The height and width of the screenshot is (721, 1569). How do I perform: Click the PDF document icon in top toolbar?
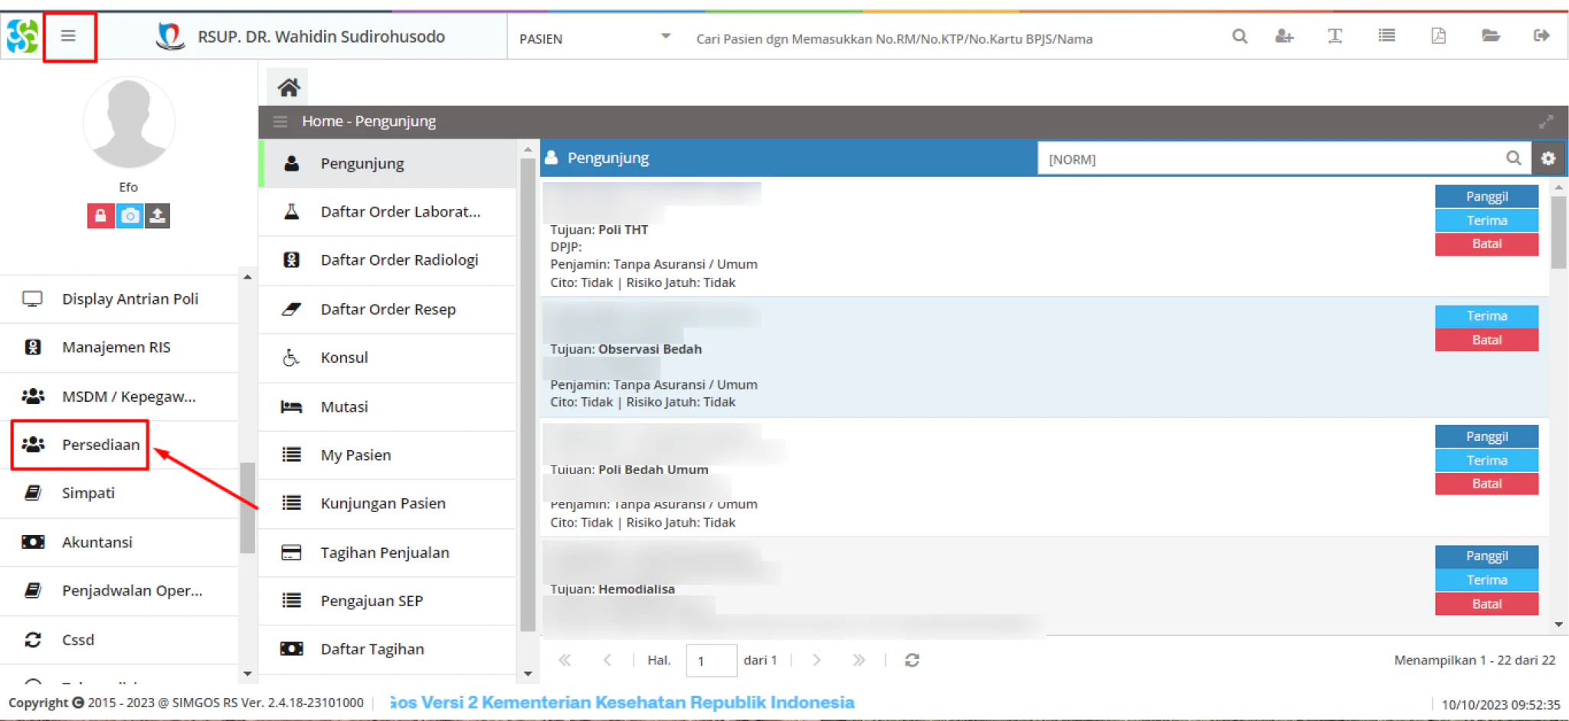[1438, 36]
